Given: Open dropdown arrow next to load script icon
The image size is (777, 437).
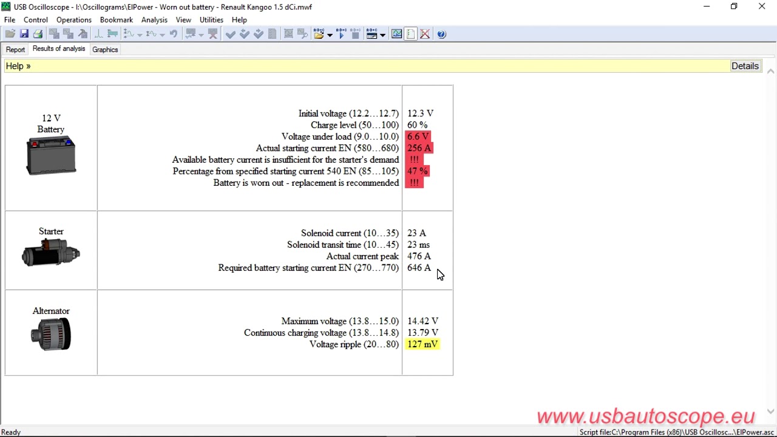Looking at the screenshot, I should point(330,35).
